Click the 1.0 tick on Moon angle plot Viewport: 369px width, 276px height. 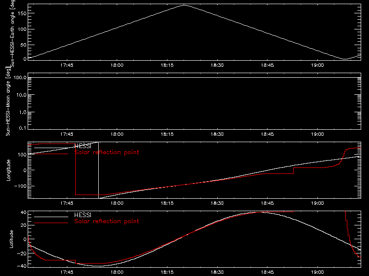(23, 112)
